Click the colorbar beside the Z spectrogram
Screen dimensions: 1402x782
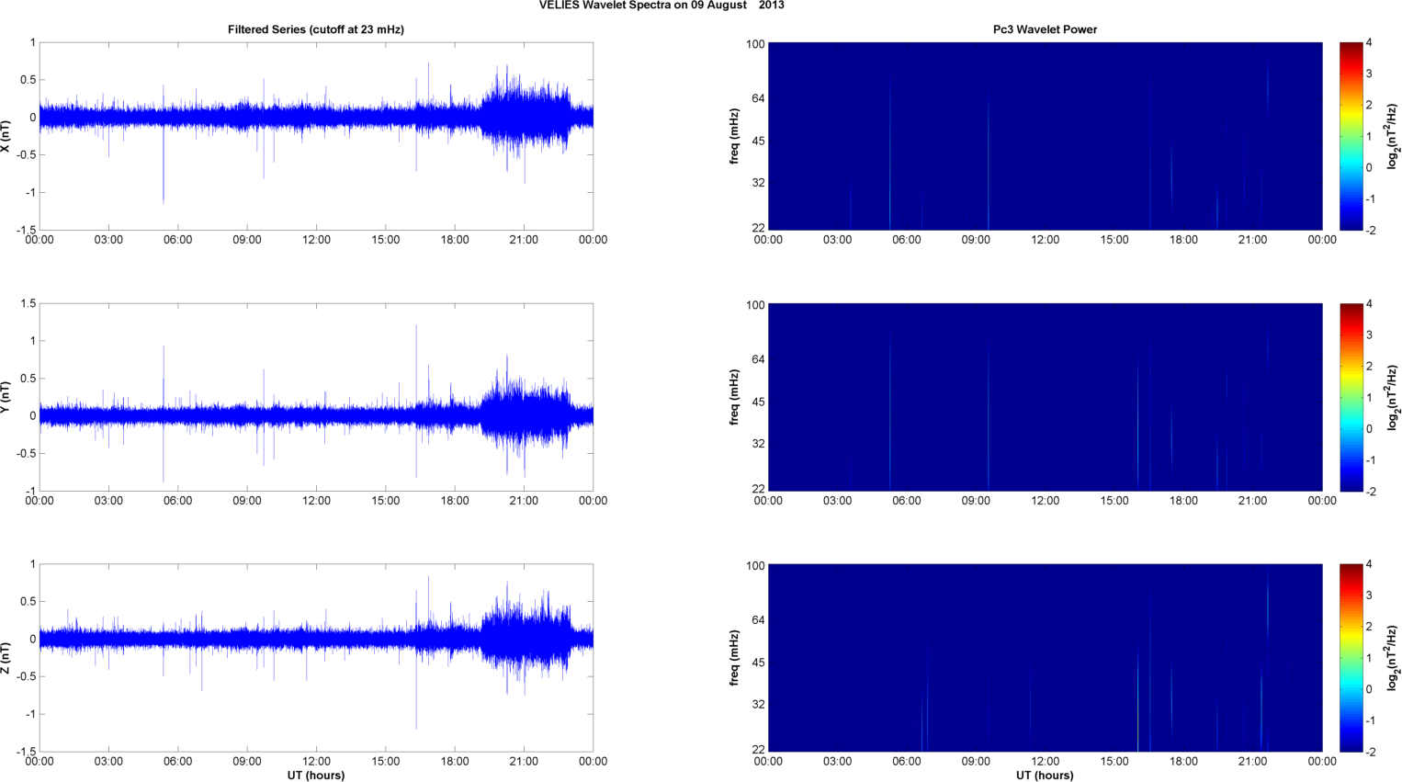click(1351, 658)
